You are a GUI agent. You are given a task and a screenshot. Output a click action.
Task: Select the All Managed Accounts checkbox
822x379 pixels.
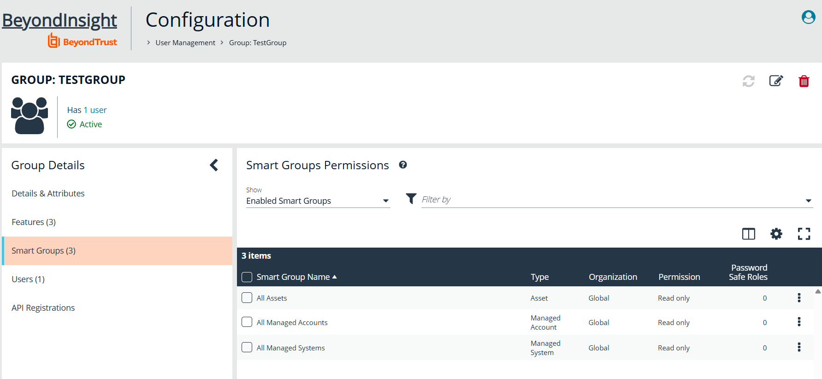[247, 322]
